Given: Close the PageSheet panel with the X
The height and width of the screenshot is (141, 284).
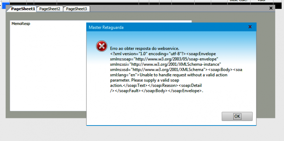Looking at the screenshot, I should [x=271, y=8].
